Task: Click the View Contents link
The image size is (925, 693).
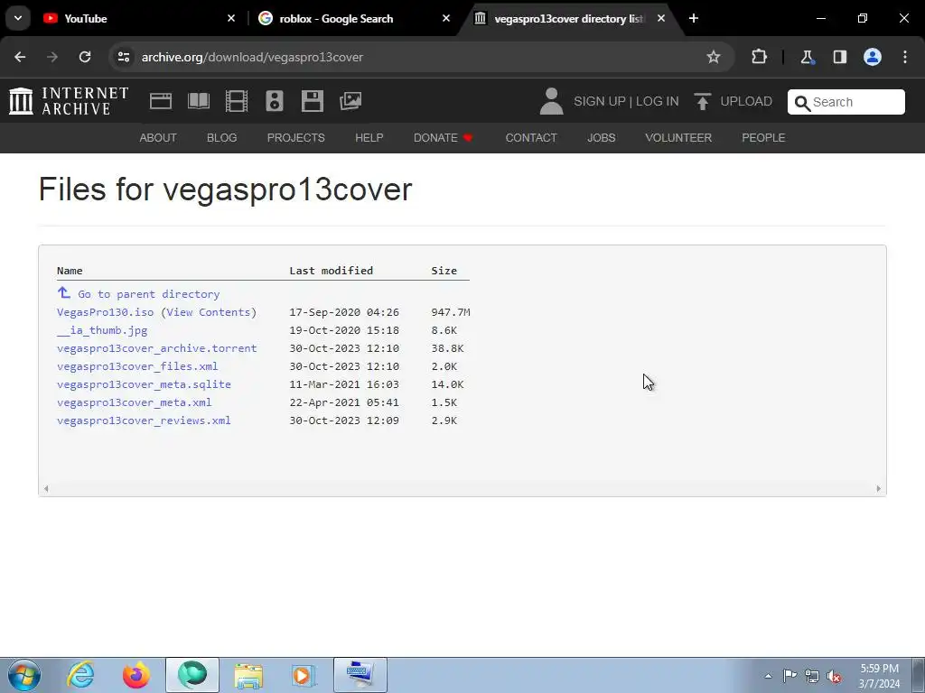Action: coord(209,312)
